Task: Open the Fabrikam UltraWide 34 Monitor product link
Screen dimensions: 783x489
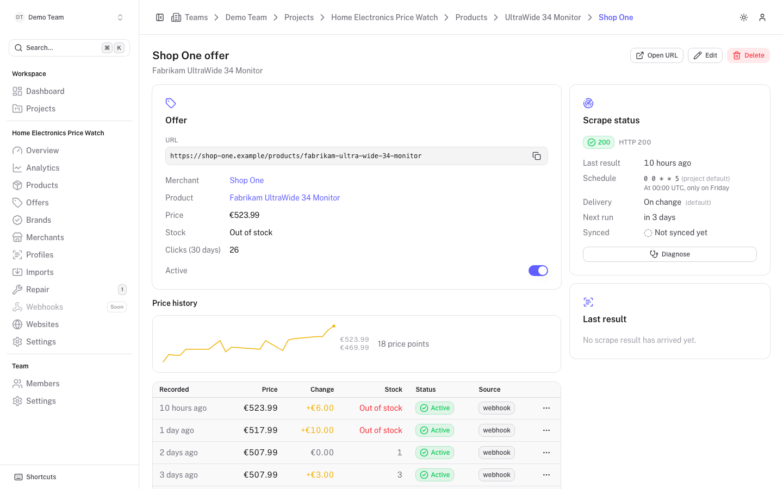Action: point(284,198)
